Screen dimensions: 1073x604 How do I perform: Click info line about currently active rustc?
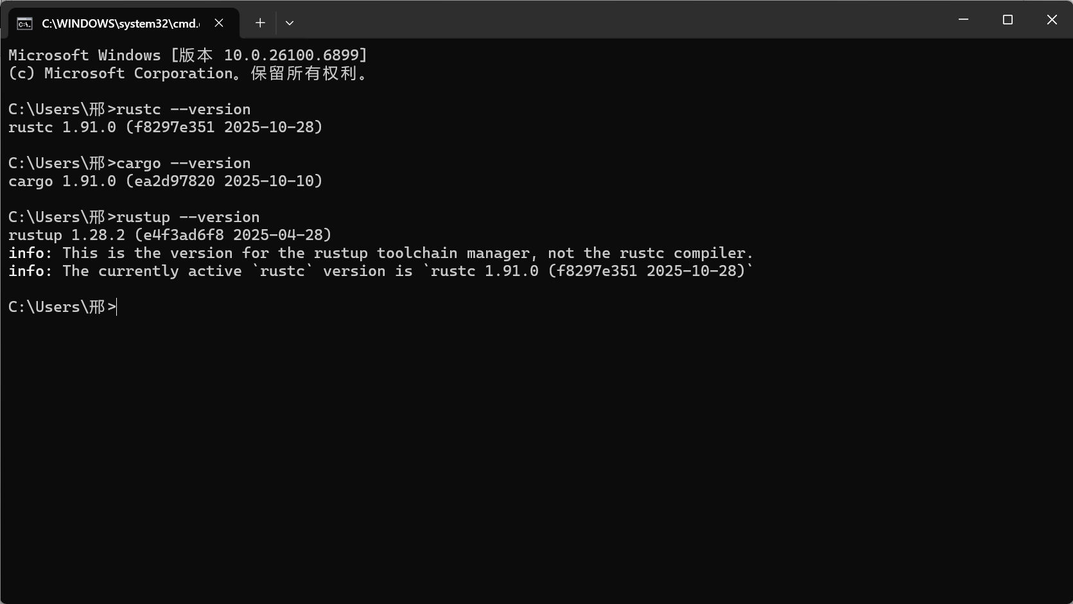coord(381,271)
